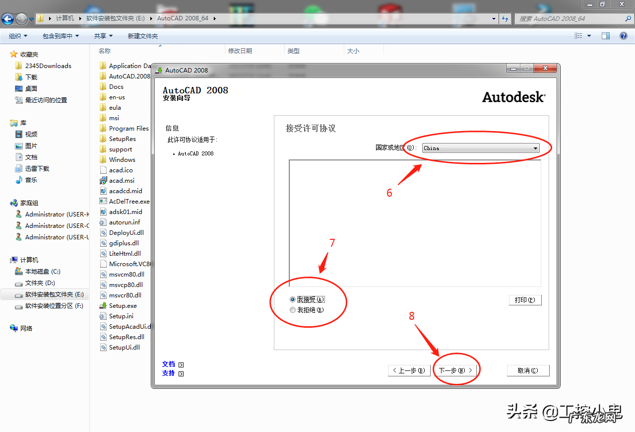Open Explorer help question mark icon

[x=624, y=36]
